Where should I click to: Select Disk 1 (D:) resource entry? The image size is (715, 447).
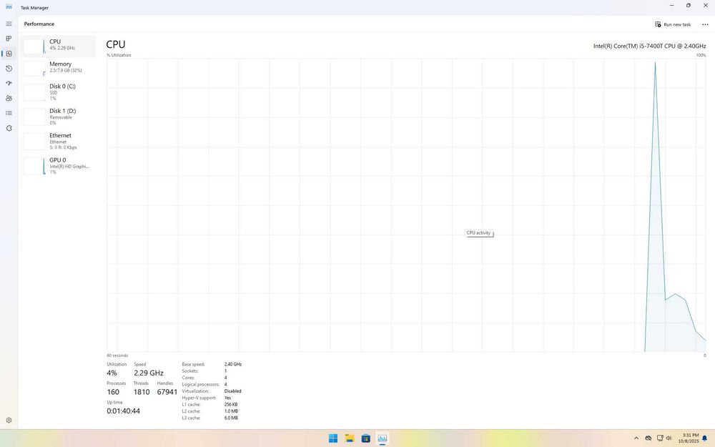[58, 117]
